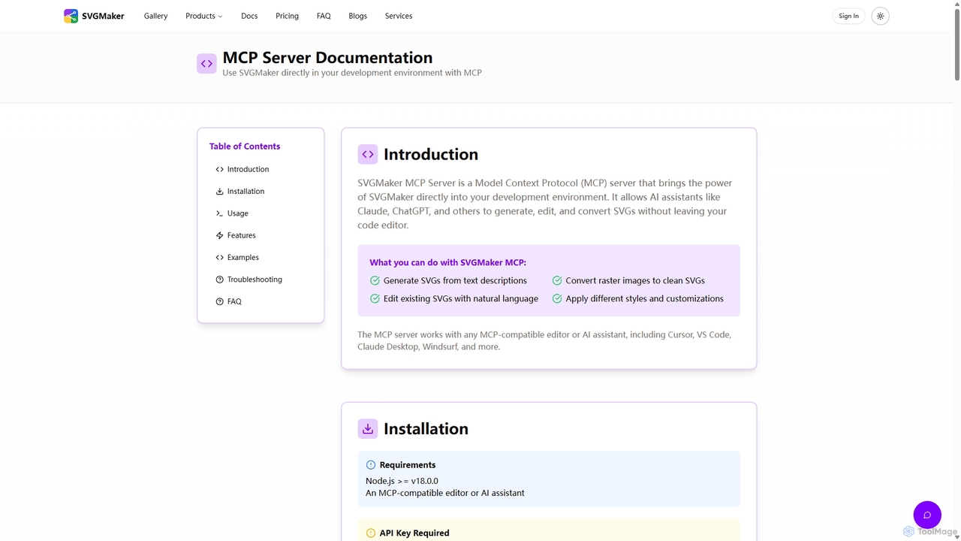Open the Blogs nav item
961x541 pixels.
pos(358,16)
